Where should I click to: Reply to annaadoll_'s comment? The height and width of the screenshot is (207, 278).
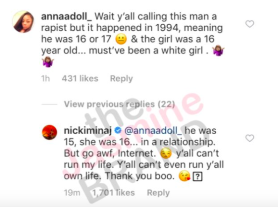[x=121, y=79]
